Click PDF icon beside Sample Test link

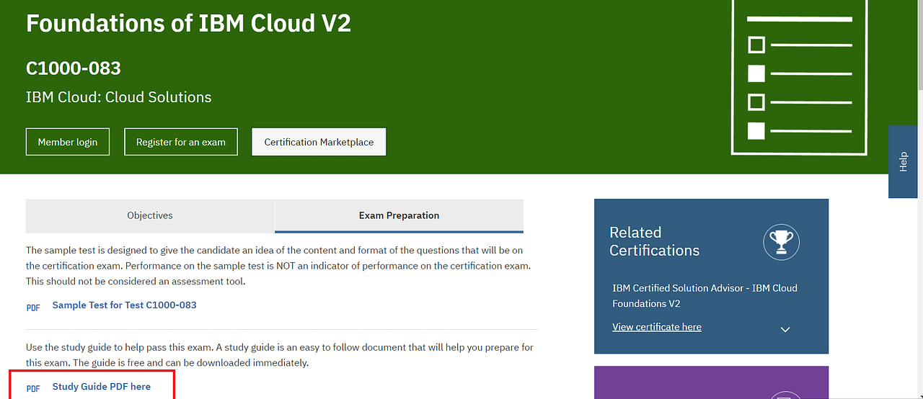point(33,307)
